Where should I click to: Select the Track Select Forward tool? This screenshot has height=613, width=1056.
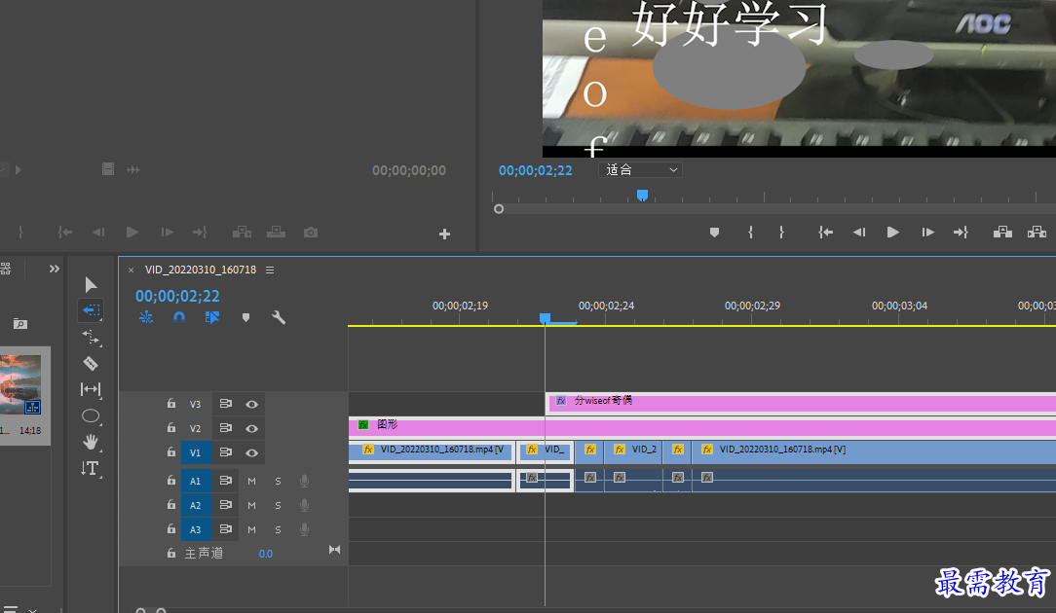pos(91,310)
